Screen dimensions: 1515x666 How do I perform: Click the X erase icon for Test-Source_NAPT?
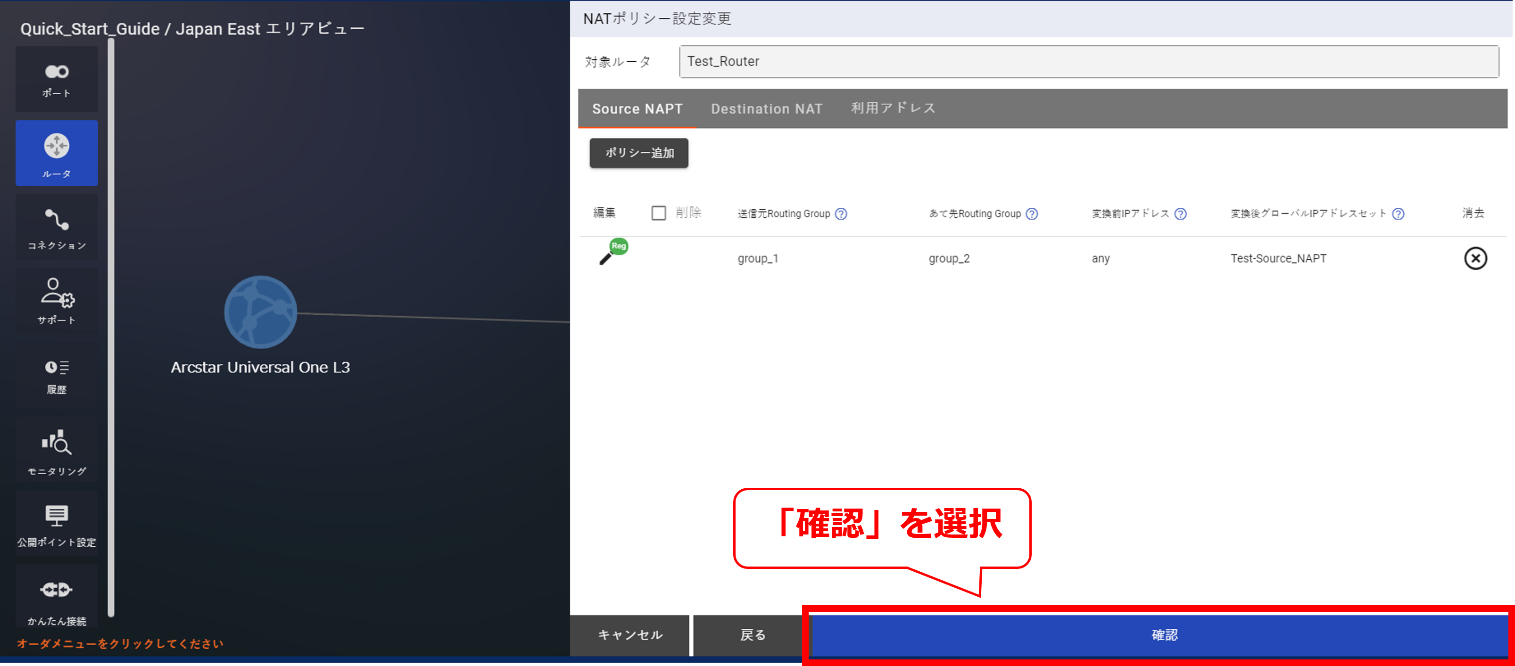1475,258
